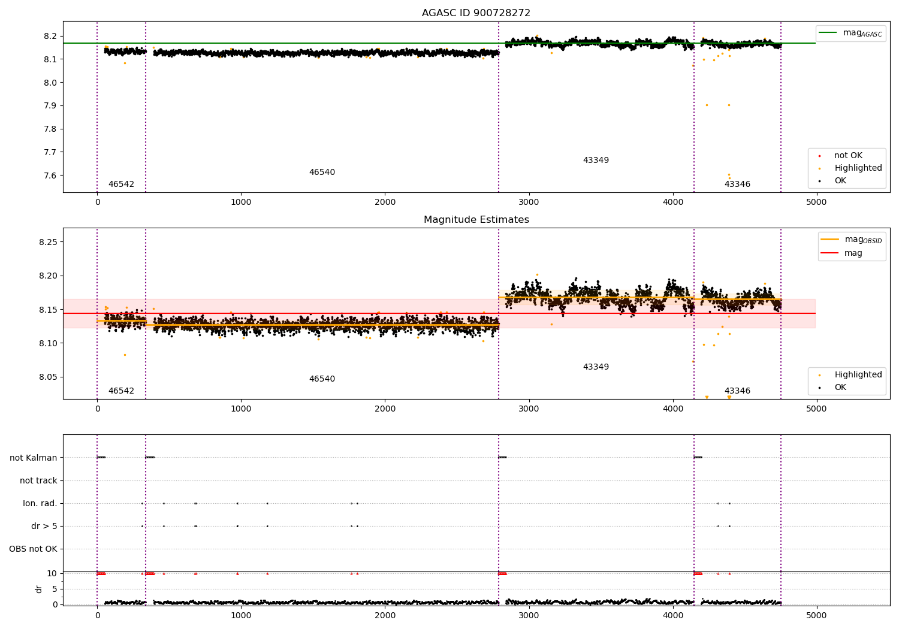Click y-tick 7.8 in the top panel
This screenshot has height=629, width=899.
pyautogui.click(x=50, y=129)
